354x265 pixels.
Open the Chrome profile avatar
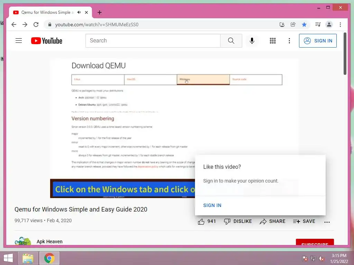(x=329, y=24)
